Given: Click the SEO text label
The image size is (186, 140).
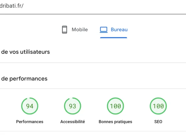Looking at the screenshot, I should 158,122.
